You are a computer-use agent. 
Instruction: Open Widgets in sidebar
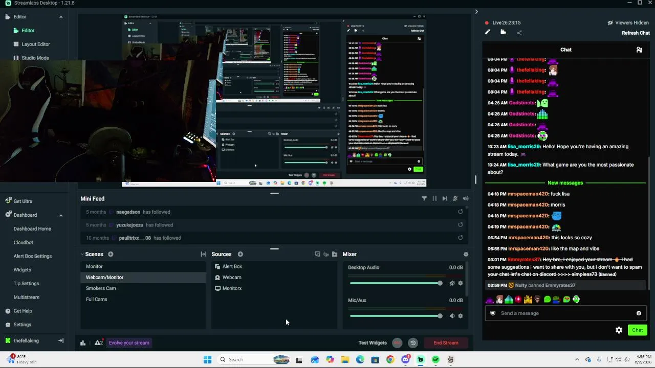pos(22,270)
